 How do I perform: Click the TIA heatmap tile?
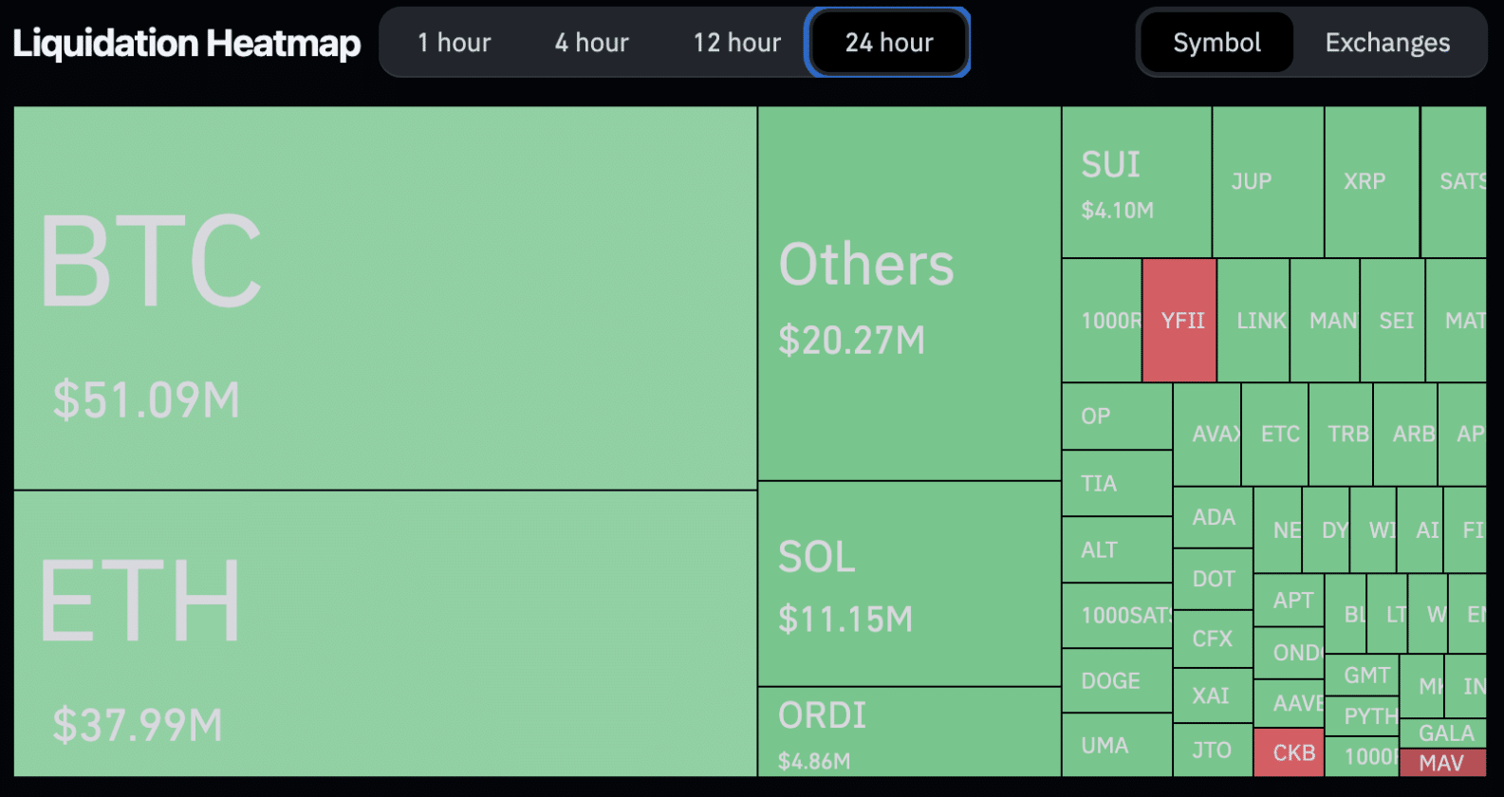point(1117,484)
